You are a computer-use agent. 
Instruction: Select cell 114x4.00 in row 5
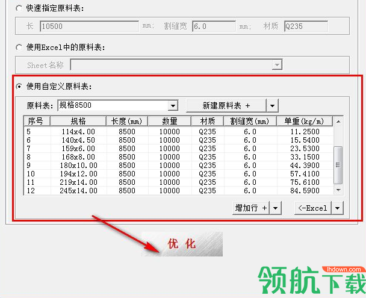point(78,132)
